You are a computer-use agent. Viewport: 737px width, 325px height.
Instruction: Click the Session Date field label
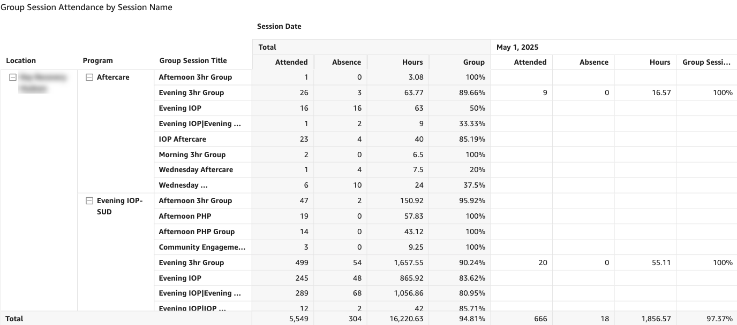[x=279, y=26]
